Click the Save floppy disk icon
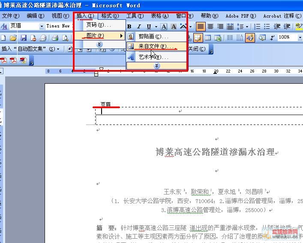 click(x=24, y=38)
